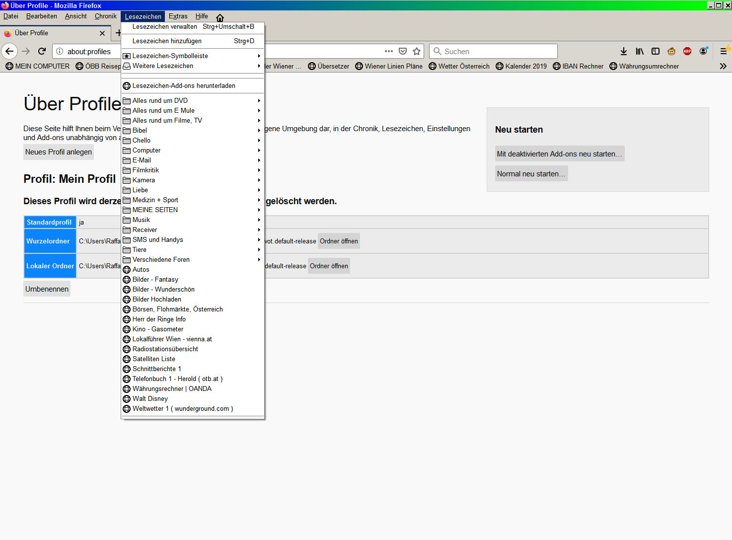Open the bookmarks overflow chevron
The width and height of the screenshot is (732, 540).
[x=724, y=66]
